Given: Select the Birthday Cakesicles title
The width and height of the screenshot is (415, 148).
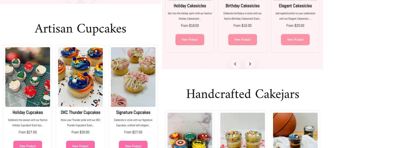Looking at the screenshot, I should (242, 6).
